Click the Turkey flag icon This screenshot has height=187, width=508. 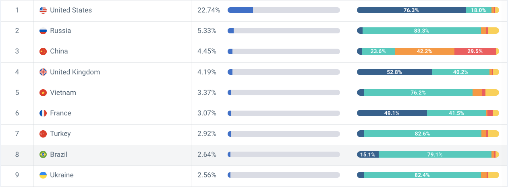point(43,134)
